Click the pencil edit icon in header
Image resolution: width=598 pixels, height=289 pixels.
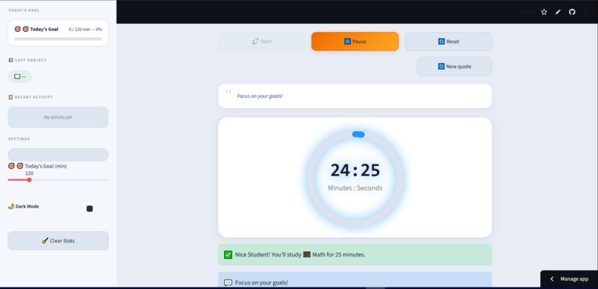tap(558, 12)
